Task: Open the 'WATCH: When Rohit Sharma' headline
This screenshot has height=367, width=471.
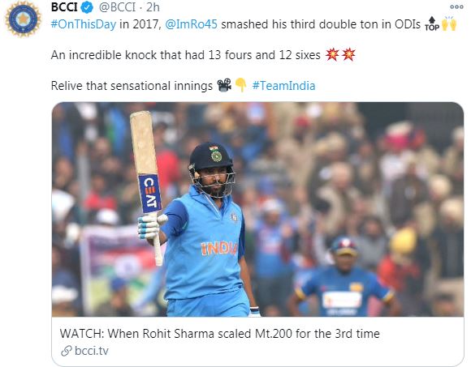Action: pos(219,334)
